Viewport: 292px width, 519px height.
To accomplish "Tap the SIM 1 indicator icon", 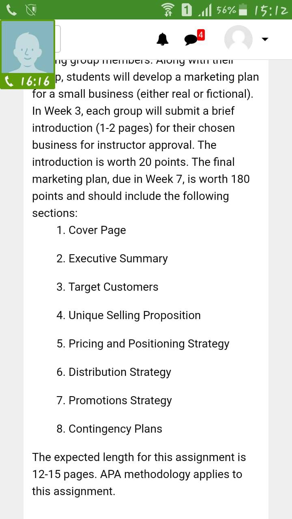I will [187, 10].
